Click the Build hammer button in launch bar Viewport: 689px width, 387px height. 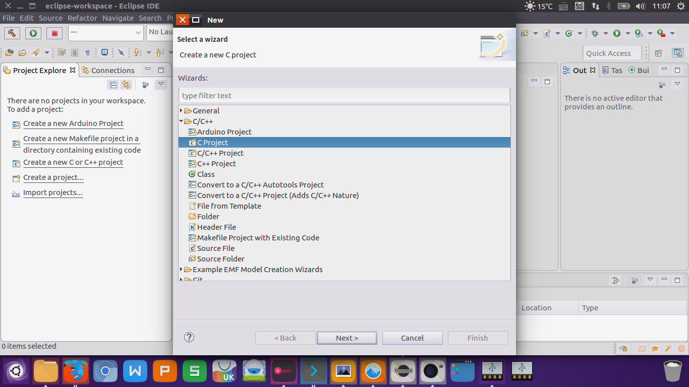click(x=12, y=33)
